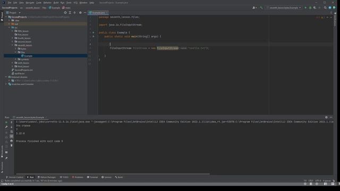Open Search Everywhere magnifier
The height and width of the screenshot is (191, 340).
(325, 7)
